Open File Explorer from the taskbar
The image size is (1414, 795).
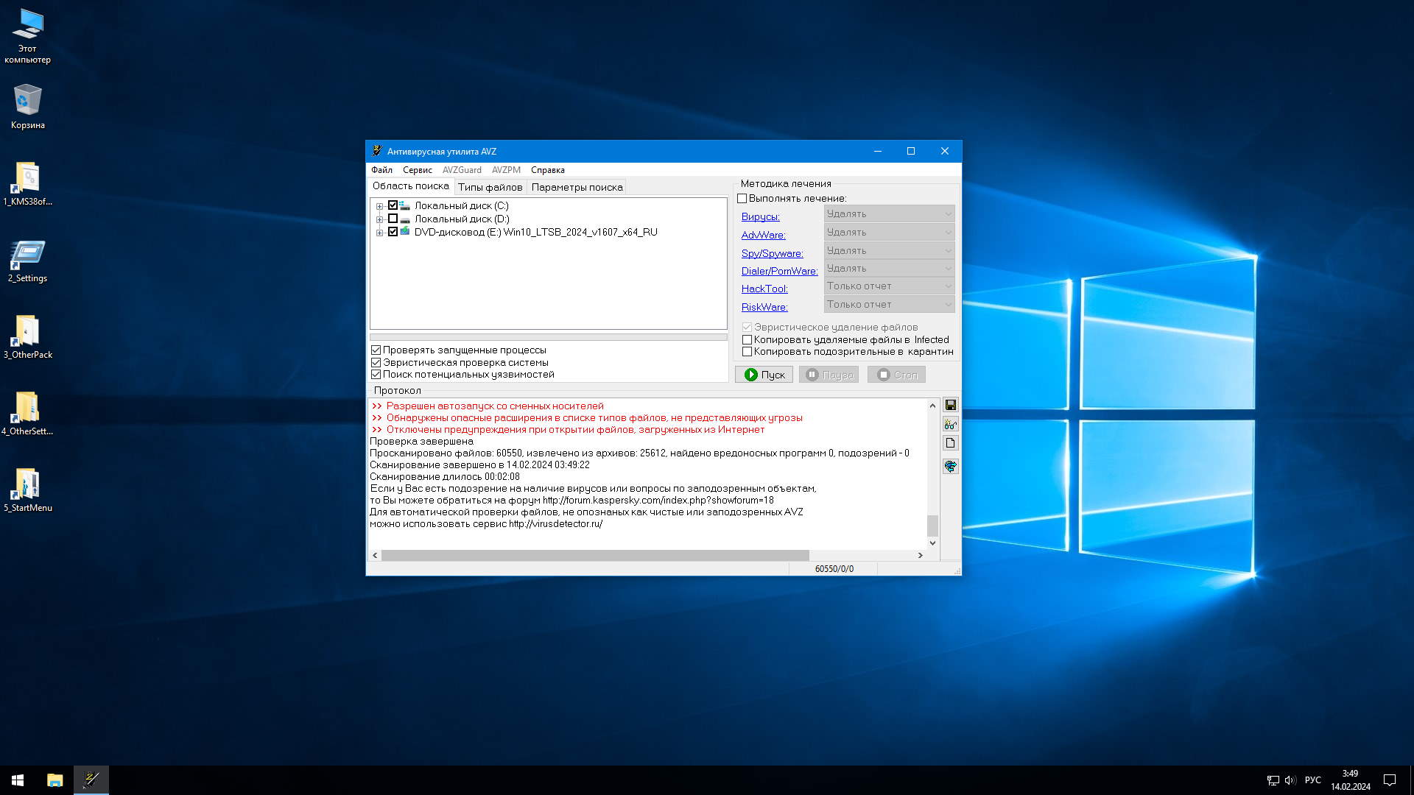click(54, 780)
